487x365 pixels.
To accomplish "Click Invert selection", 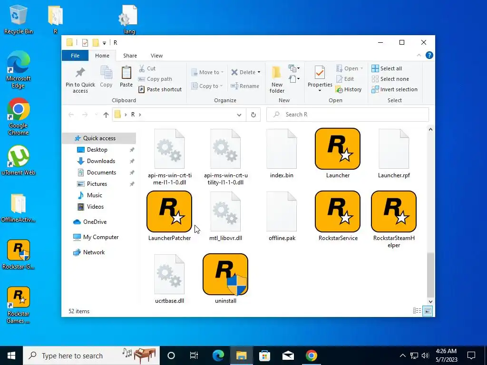I will [394, 89].
